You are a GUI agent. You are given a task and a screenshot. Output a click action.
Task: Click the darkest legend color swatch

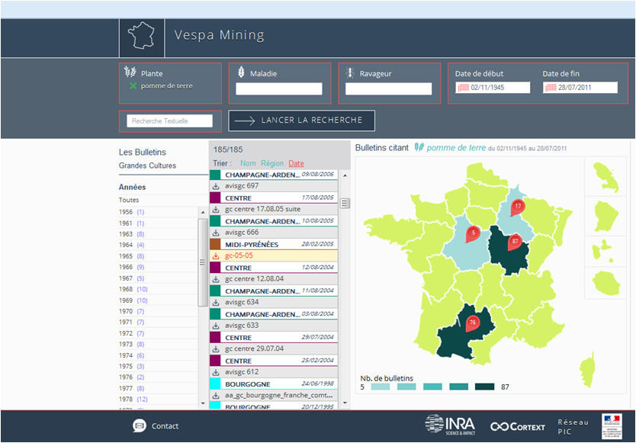[485, 387]
